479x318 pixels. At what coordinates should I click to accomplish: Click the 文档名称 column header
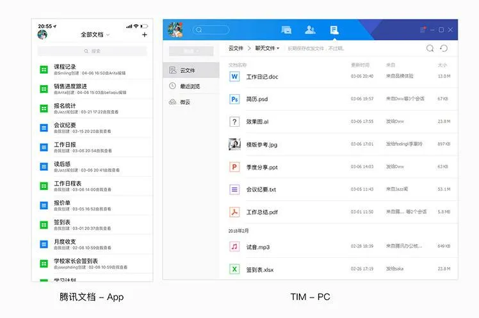[238, 65]
